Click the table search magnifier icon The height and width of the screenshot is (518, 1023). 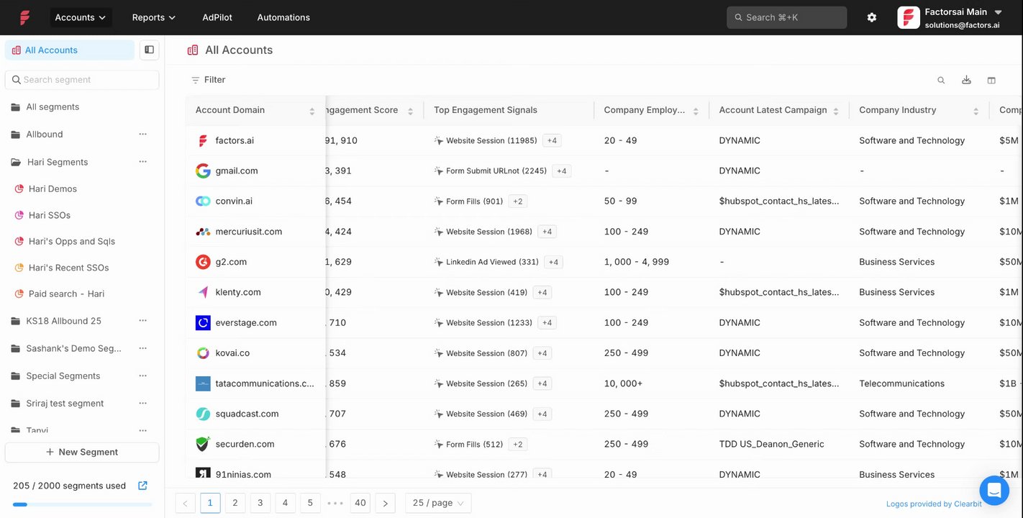click(941, 80)
